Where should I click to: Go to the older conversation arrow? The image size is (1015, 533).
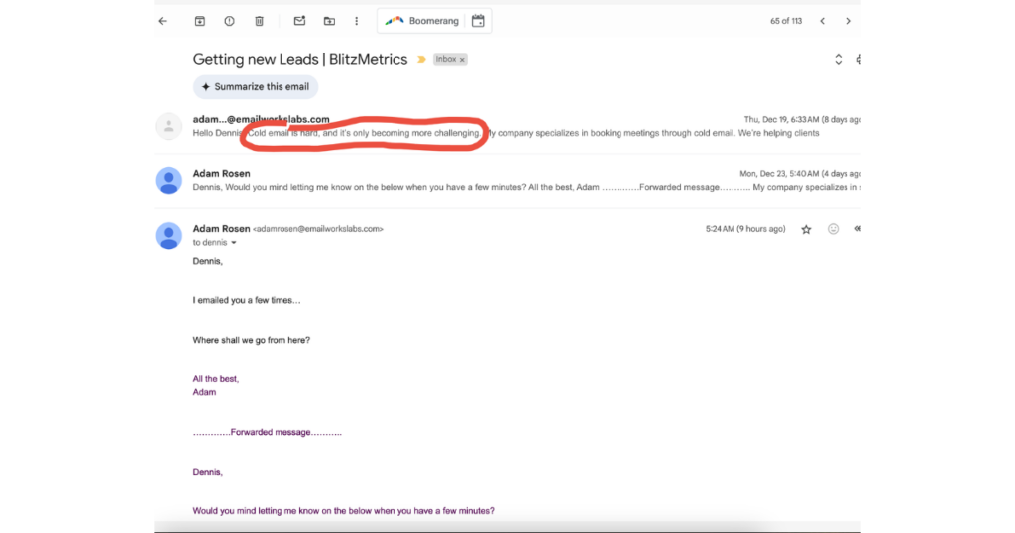848,21
